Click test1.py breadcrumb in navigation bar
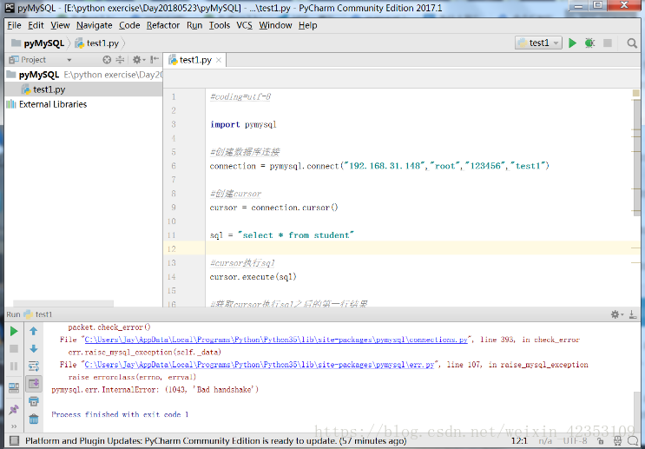The height and width of the screenshot is (449, 645). pyautogui.click(x=97, y=43)
